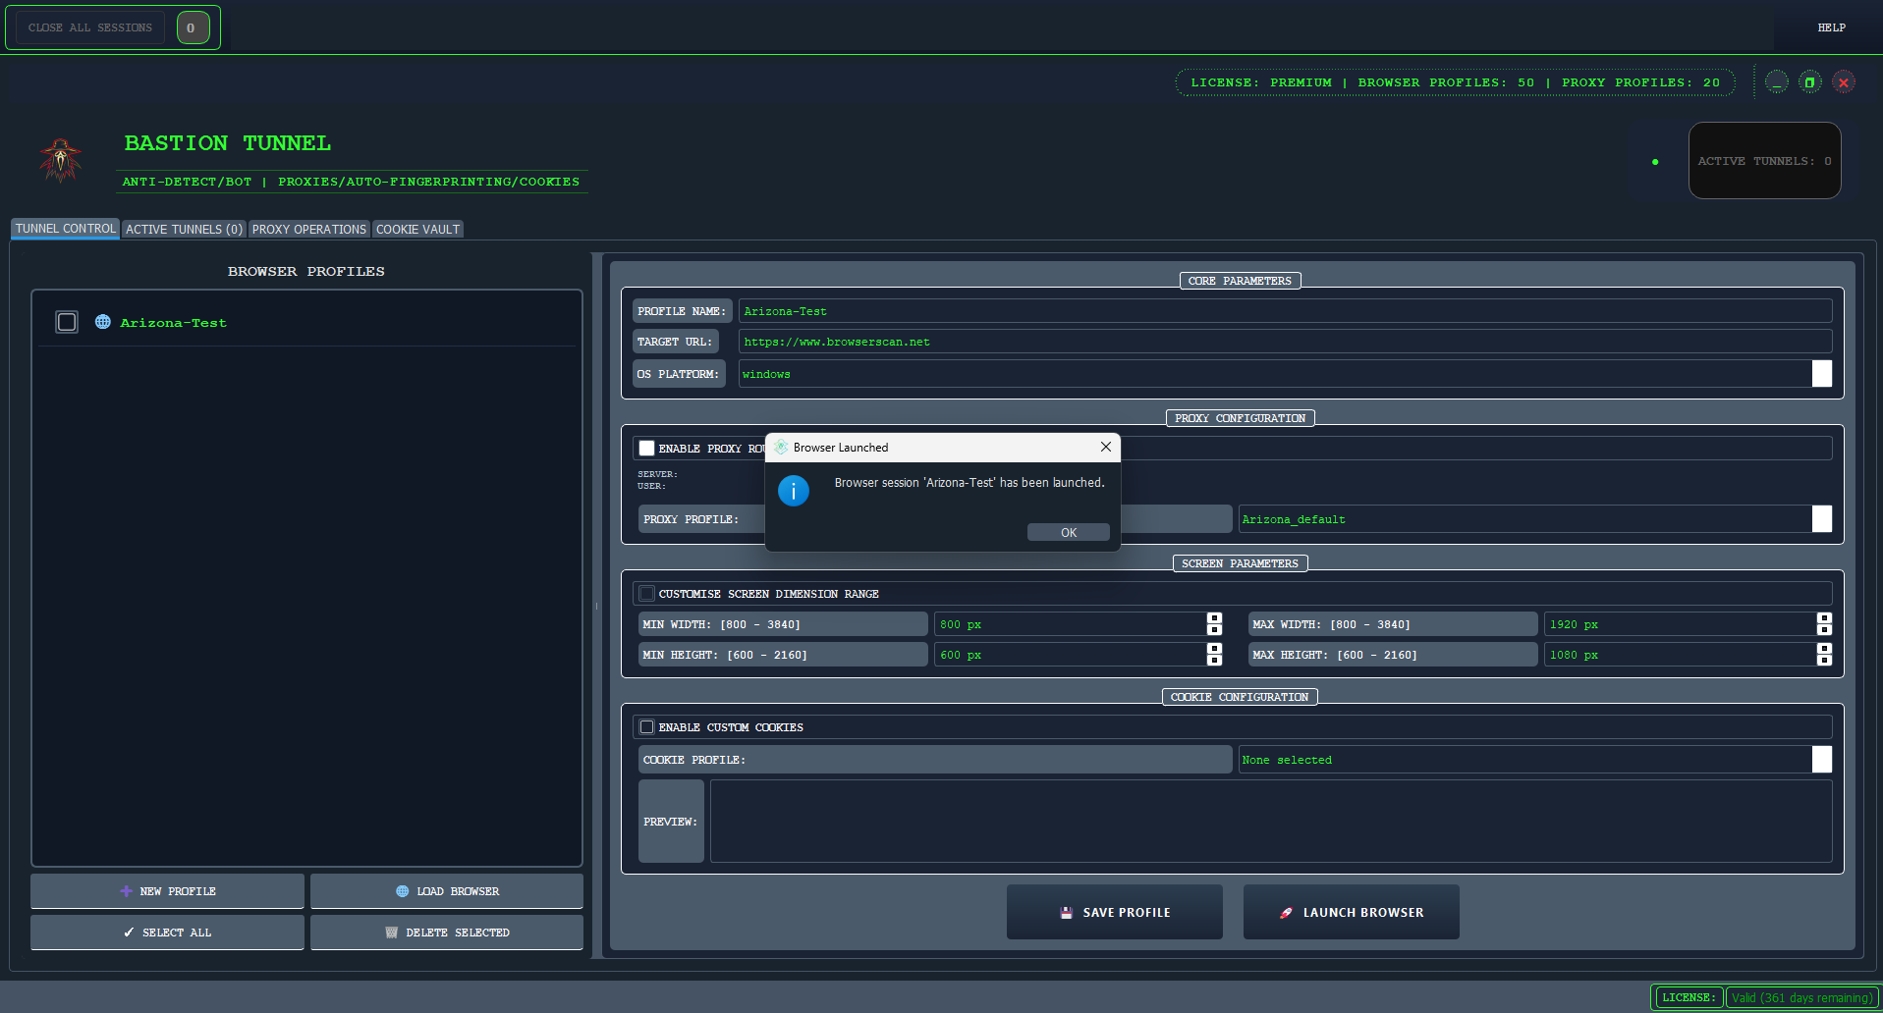Viewport: 1883px width, 1013px height.
Task: Open the Help menu
Action: click(x=1831, y=27)
